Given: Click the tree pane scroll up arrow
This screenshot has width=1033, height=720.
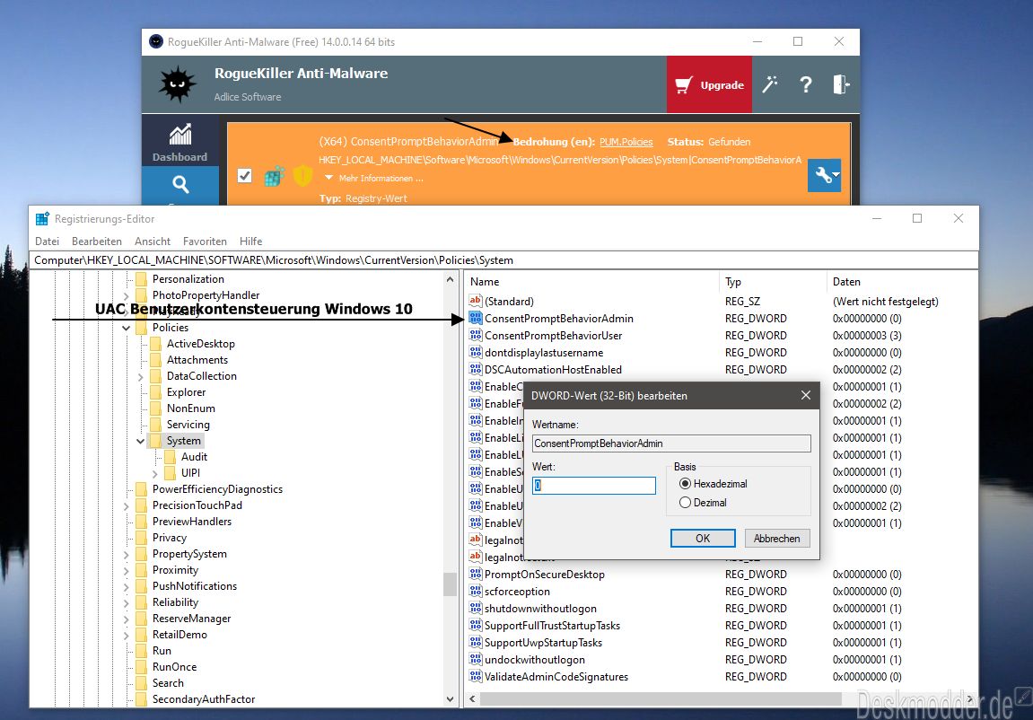Looking at the screenshot, I should coord(450,279).
